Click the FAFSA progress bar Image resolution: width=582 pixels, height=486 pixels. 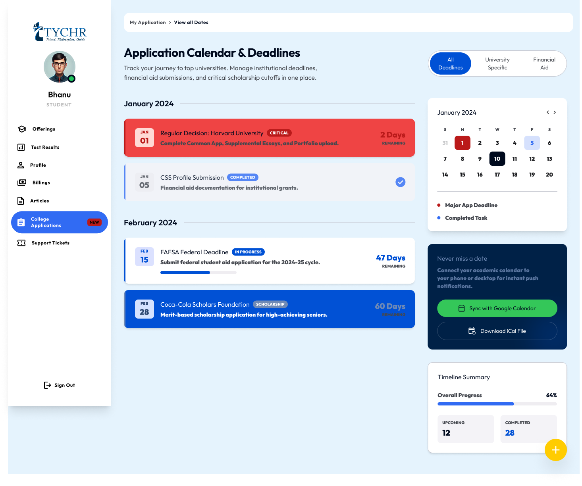198,273
